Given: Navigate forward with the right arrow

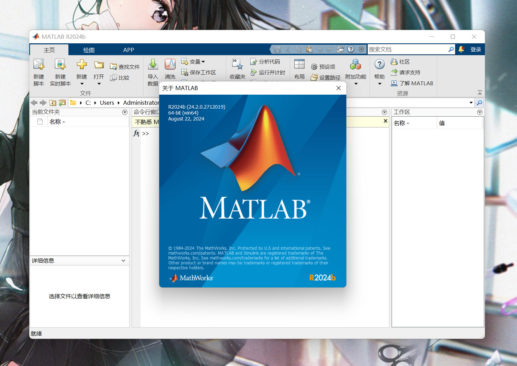Looking at the screenshot, I should (43, 103).
